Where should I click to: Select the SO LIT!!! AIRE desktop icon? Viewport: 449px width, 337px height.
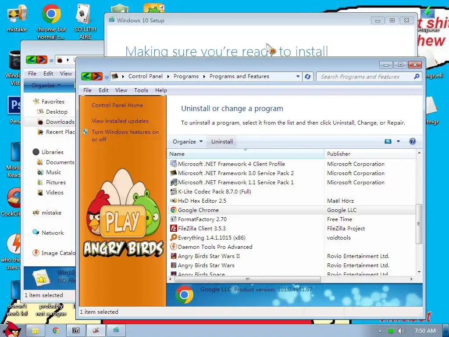[85, 21]
